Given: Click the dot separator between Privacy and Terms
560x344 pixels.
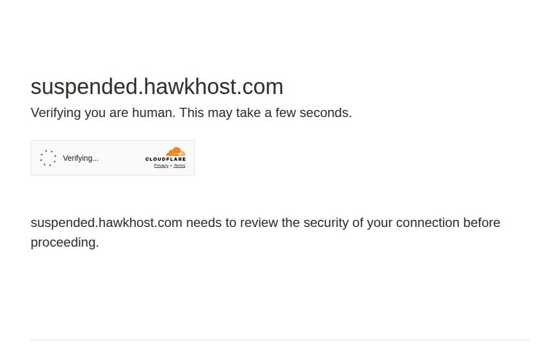Looking at the screenshot, I should 171,166.
